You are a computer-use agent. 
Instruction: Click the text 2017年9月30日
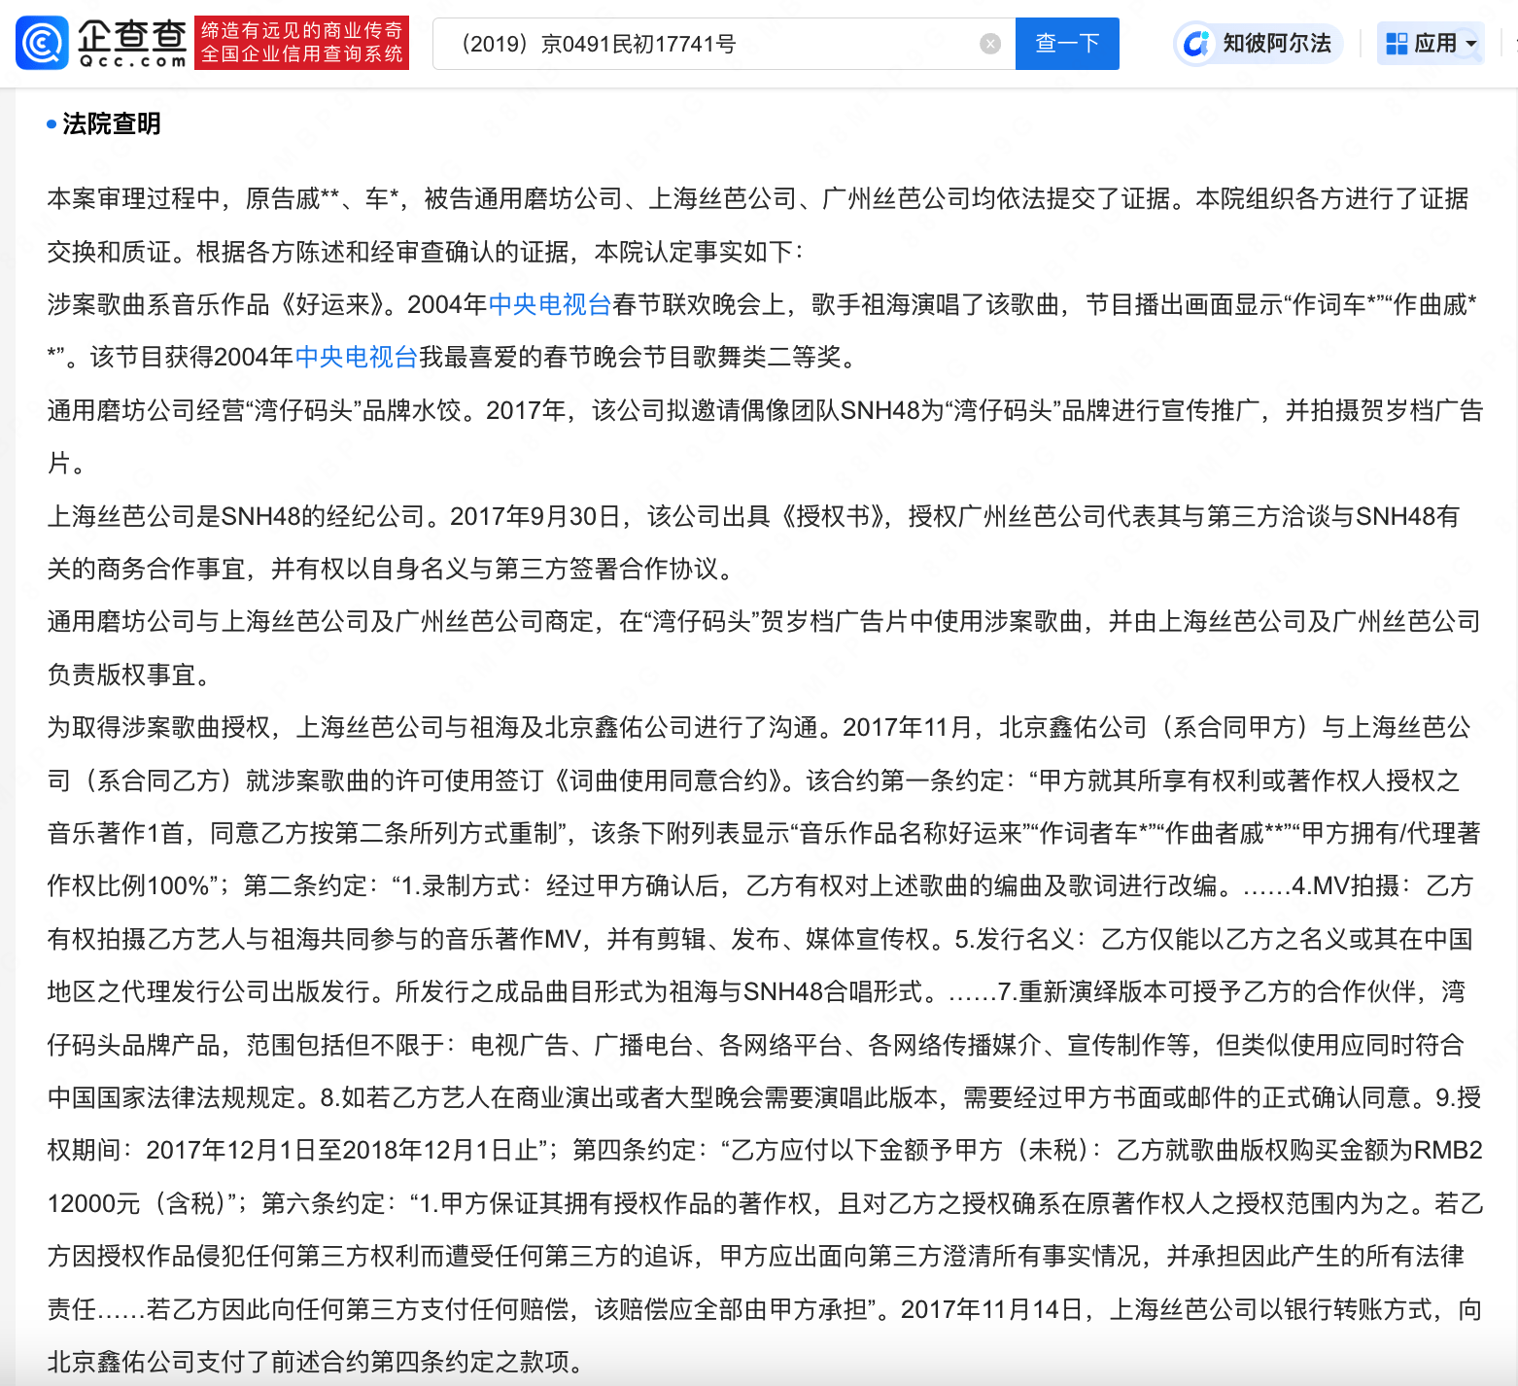[x=535, y=515]
